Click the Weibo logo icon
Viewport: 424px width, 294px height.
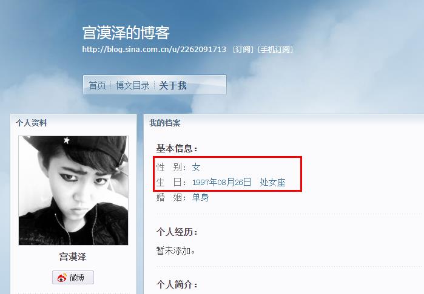[62, 278]
